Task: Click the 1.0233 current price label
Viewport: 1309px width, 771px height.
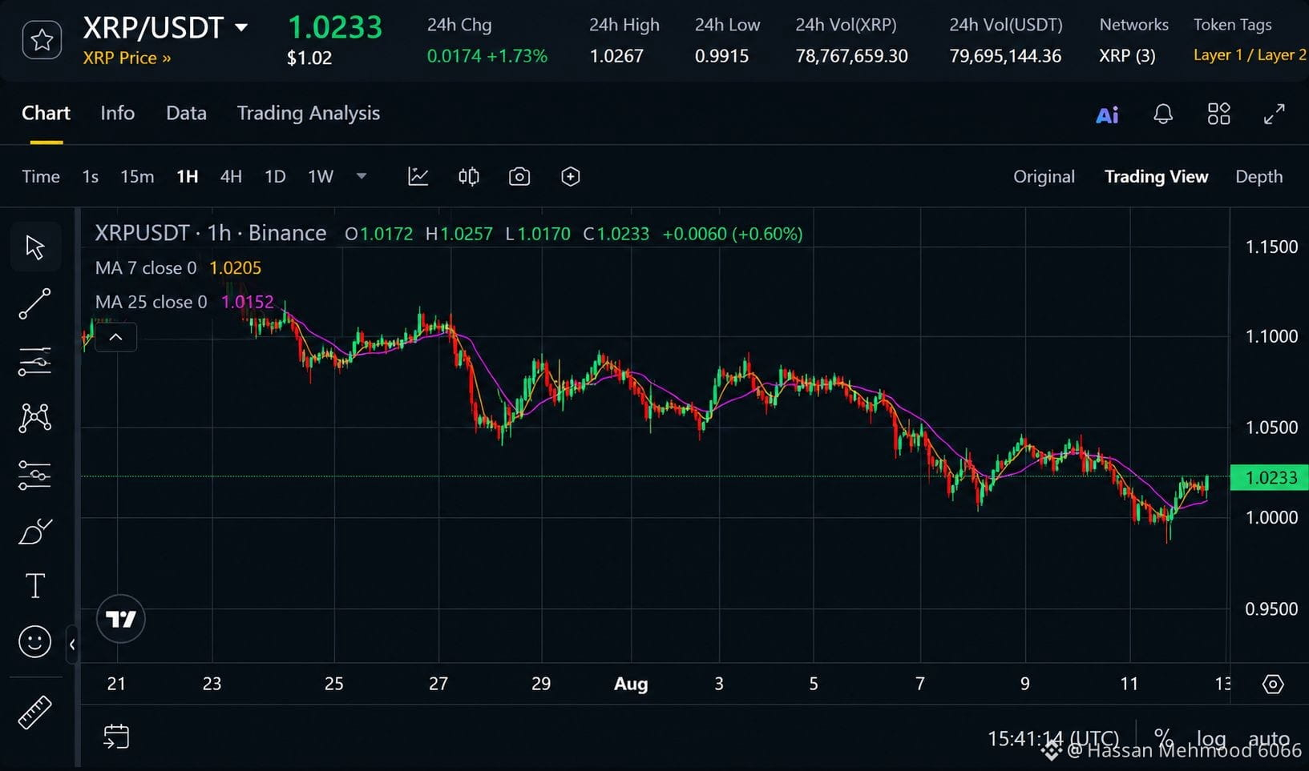Action: click(1270, 478)
